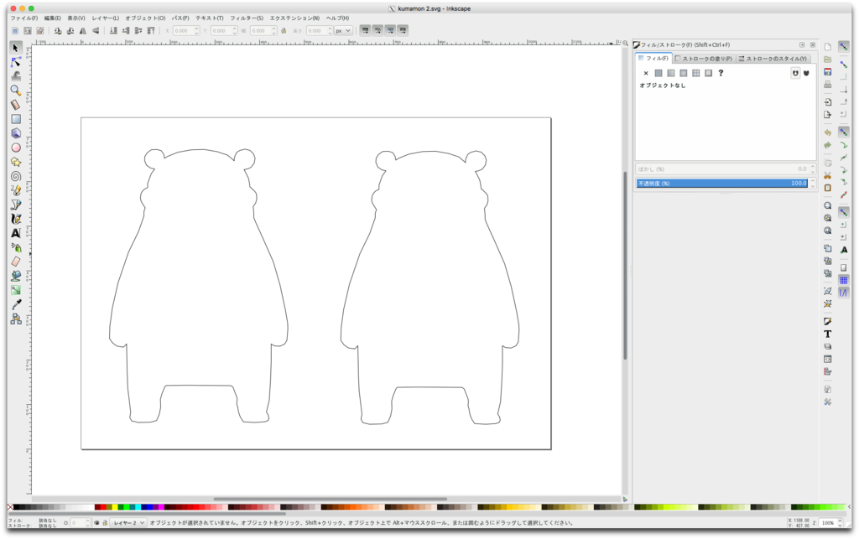This screenshot has height=539, width=859.
Task: Select the 3D Box tool
Action: [x=16, y=133]
